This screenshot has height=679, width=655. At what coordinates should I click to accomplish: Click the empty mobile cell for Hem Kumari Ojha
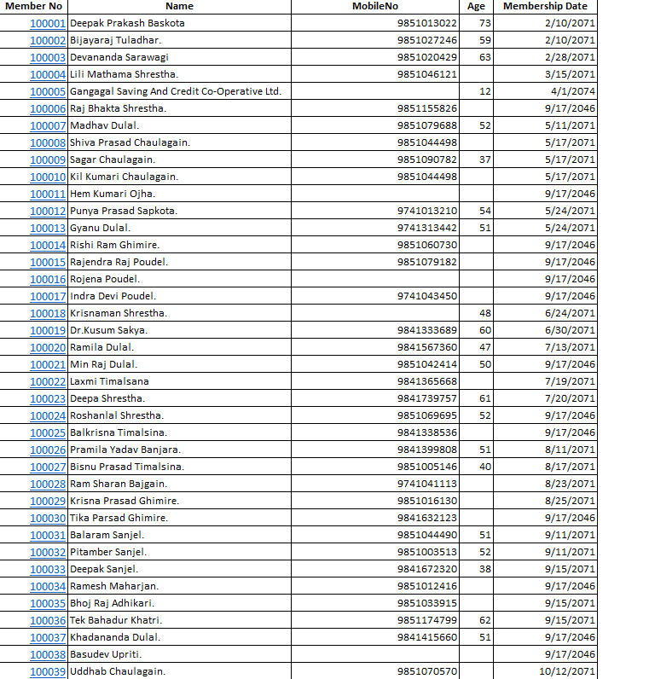pyautogui.click(x=375, y=194)
